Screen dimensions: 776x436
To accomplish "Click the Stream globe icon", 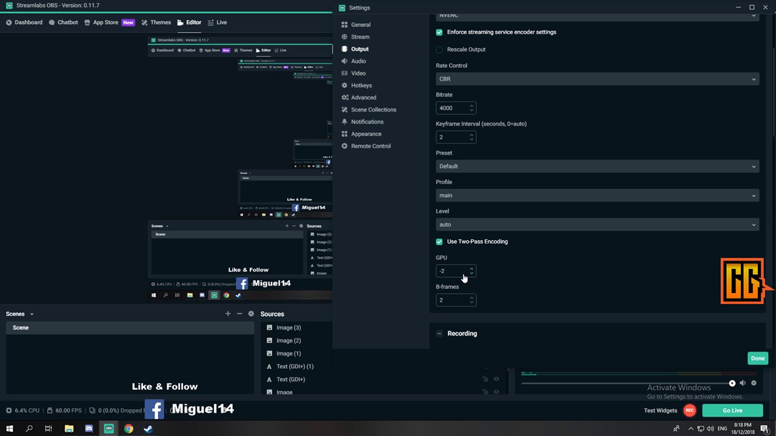I will point(344,37).
